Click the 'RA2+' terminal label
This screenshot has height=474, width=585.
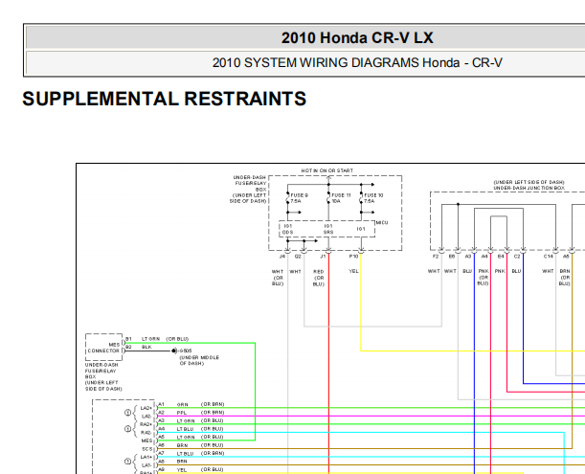pyautogui.click(x=146, y=424)
